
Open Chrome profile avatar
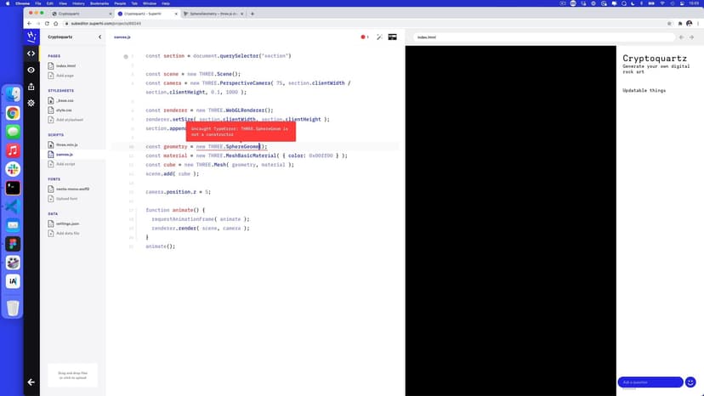pos(690,23)
